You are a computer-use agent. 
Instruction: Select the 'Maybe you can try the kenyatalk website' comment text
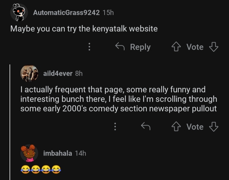pos(84,29)
